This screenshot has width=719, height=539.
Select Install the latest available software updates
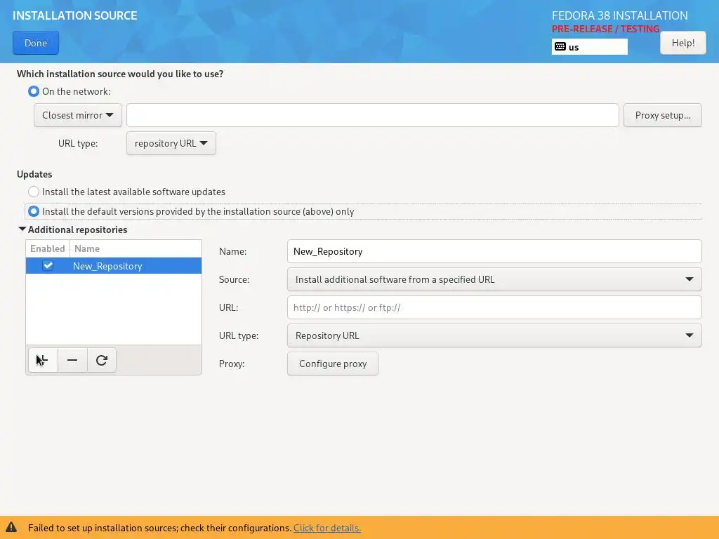[34, 192]
